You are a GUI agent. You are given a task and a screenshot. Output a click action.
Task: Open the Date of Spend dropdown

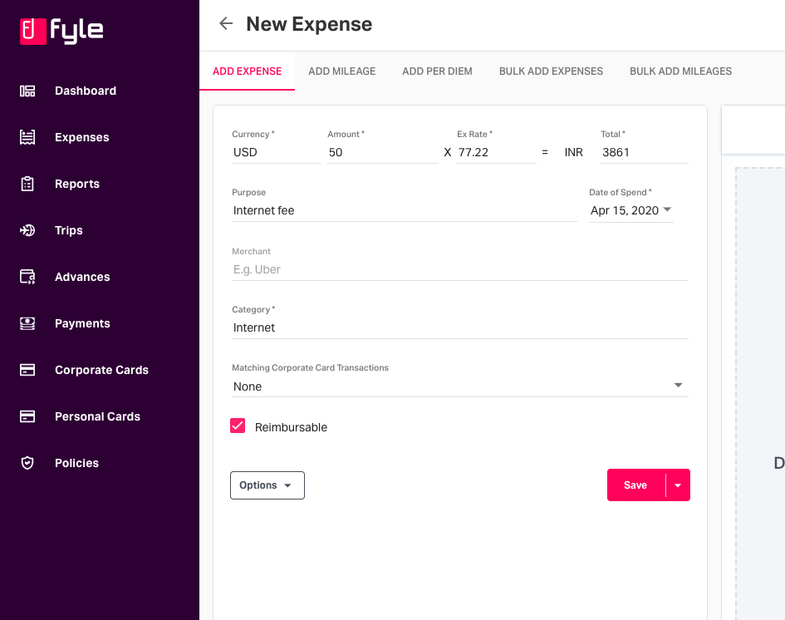coord(630,210)
